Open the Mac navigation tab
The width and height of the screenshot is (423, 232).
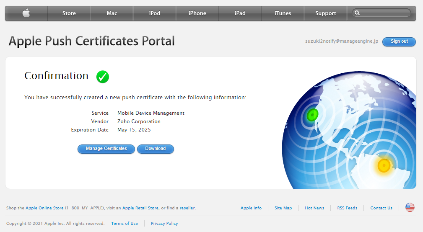(112, 13)
